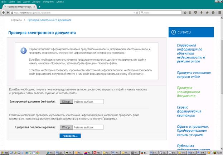
Task: Browse for the sig-file with Обзор button
Action: click(66, 127)
